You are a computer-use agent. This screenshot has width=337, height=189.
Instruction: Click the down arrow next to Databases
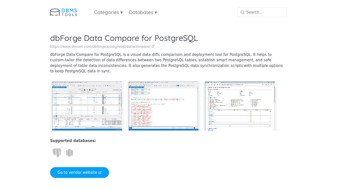coord(156,12)
